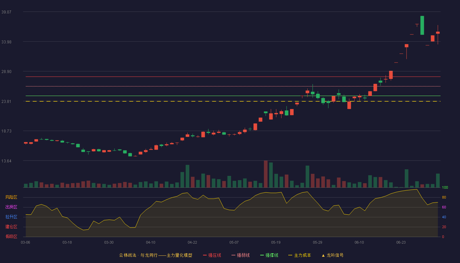Click the white horizontal support line
Screen dimensions: 460x263
[233, 96]
